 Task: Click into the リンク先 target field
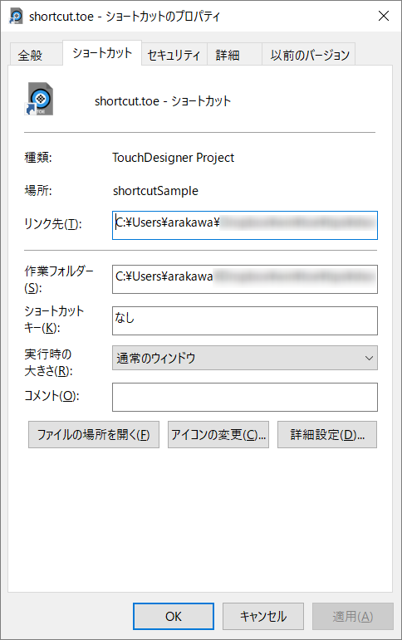point(245,225)
